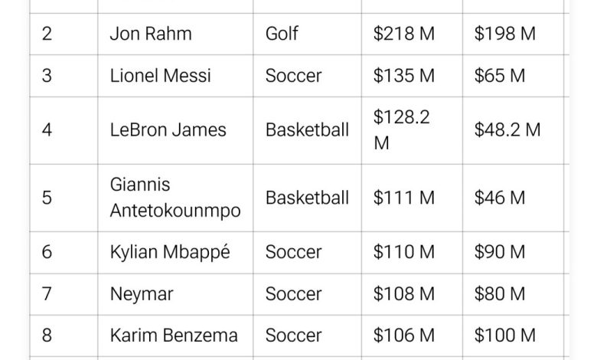Viewport: 597px width, 360px height.
Task: Click the $108 M earnings value
Action: [404, 293]
